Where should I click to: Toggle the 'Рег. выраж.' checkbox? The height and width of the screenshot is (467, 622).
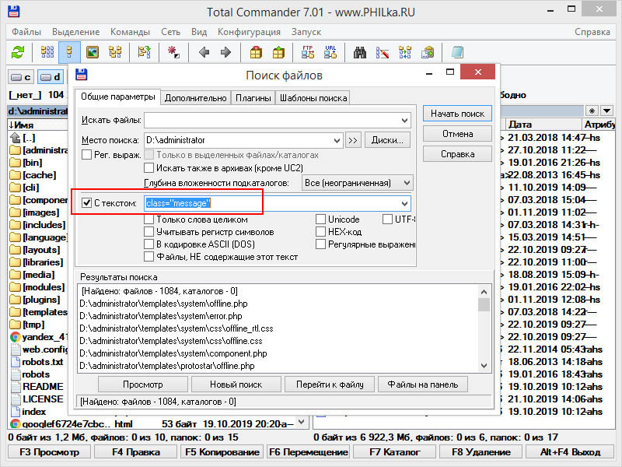(86, 154)
